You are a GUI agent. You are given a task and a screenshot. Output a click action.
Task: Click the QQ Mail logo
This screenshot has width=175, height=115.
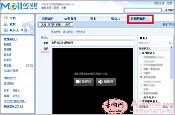[19, 6]
